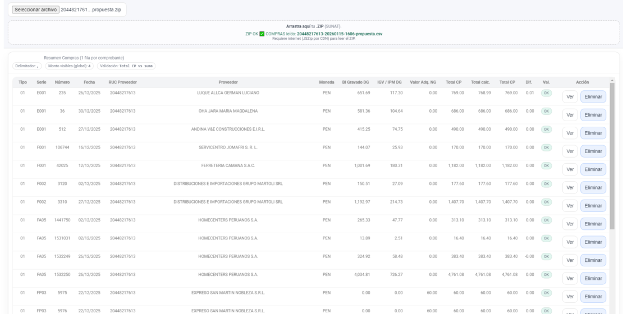Eliminar invoice F002 number 3120

pos(593,188)
